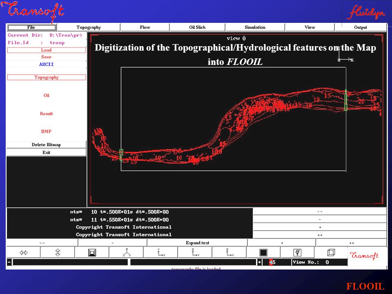392x294 pixels.
Task: Select the perspective box view icon
Action: (x=92, y=252)
